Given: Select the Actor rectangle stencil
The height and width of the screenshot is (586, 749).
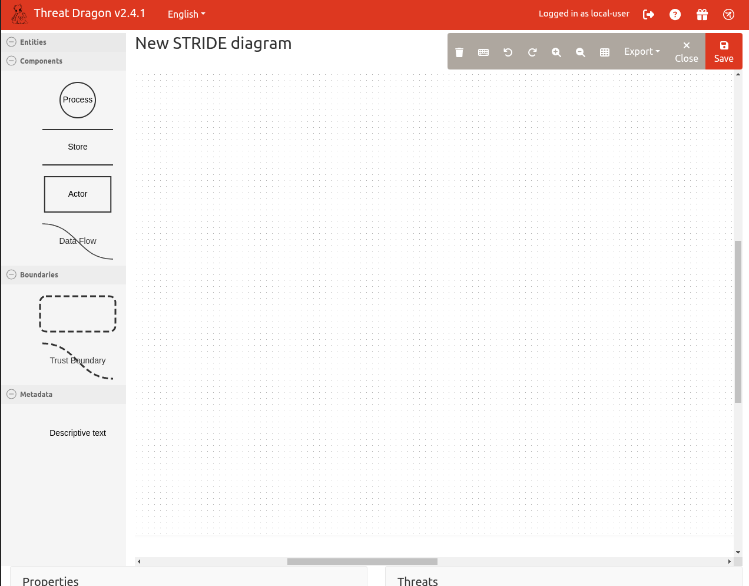Looking at the screenshot, I should tap(78, 194).
